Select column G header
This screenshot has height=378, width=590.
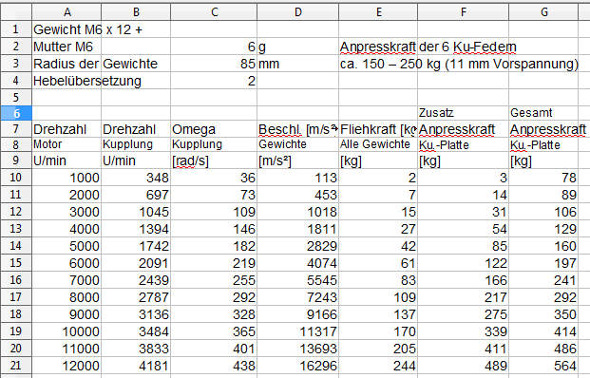pos(543,12)
